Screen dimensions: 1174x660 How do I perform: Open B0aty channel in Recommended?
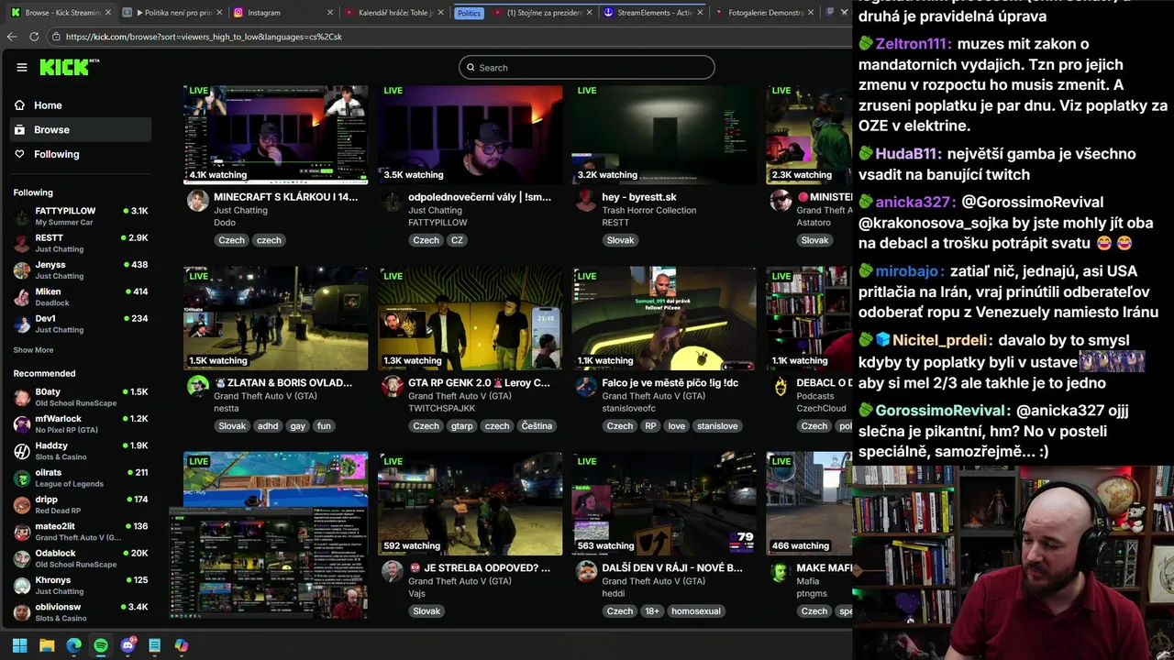(x=81, y=397)
